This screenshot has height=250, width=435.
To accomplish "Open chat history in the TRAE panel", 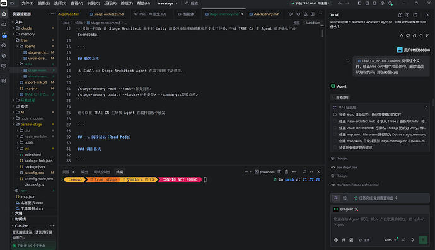I will [407, 15].
